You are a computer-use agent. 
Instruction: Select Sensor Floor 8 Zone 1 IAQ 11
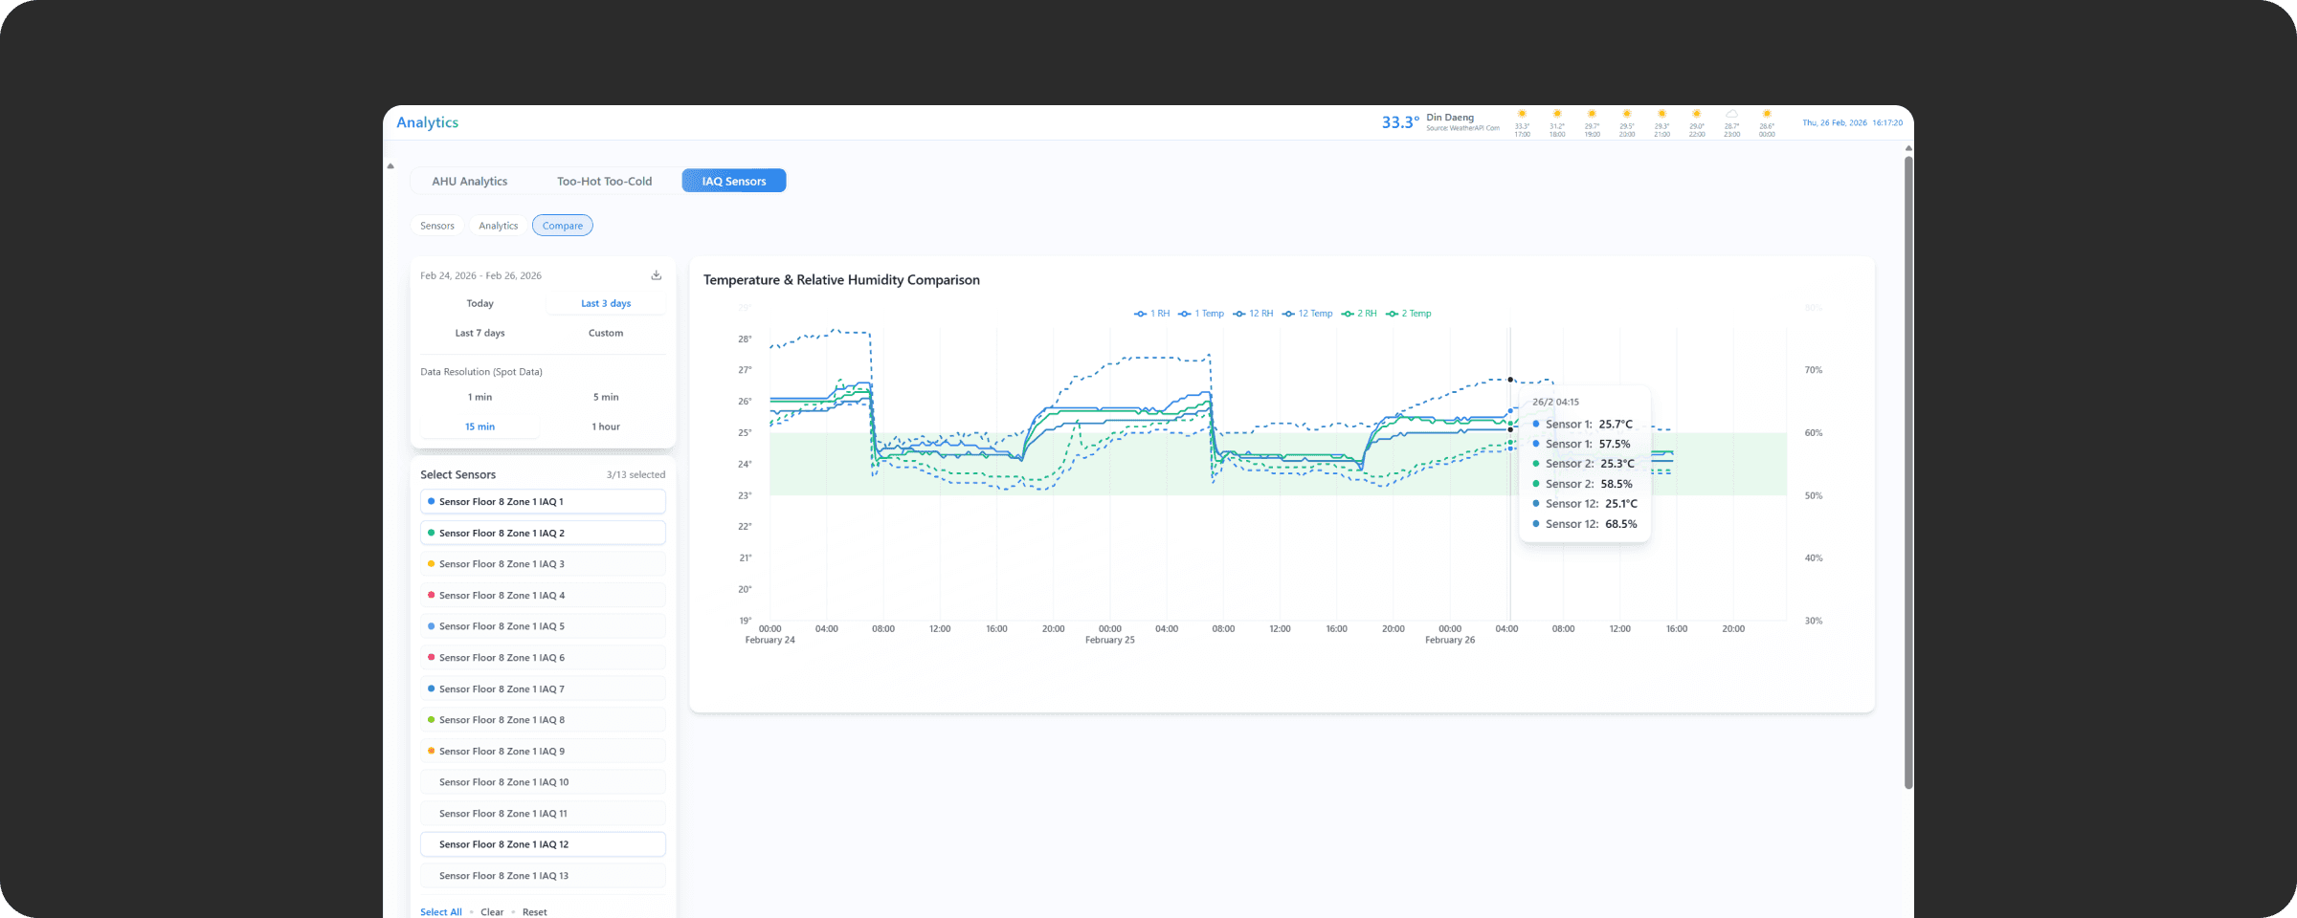point(543,814)
